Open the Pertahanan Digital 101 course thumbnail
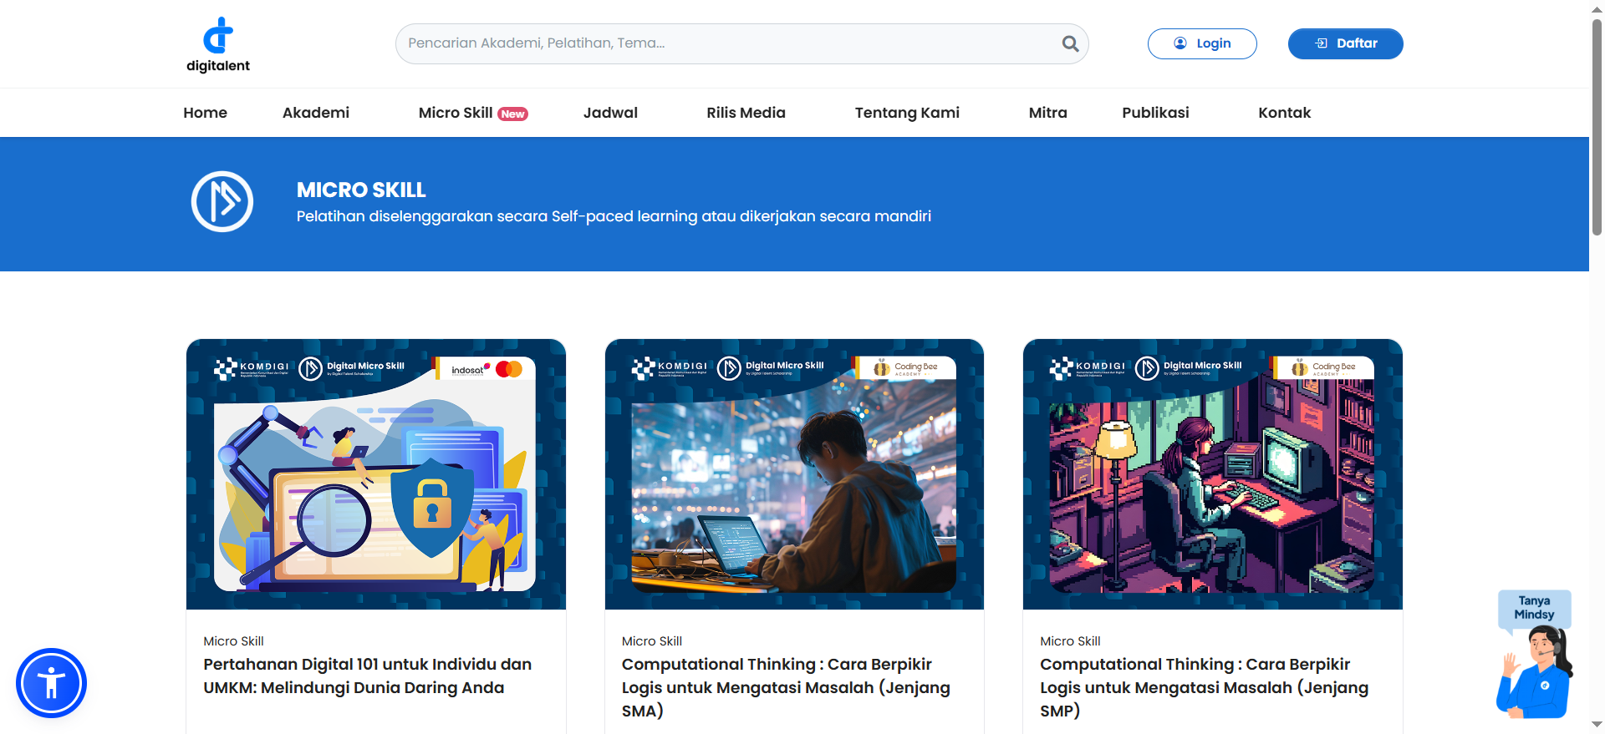This screenshot has width=1605, height=734. 376,474
